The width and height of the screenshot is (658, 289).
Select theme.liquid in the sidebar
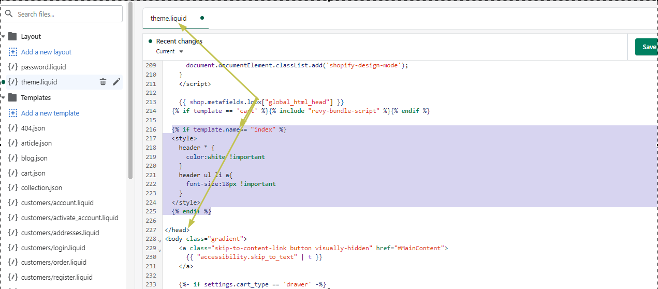39,82
